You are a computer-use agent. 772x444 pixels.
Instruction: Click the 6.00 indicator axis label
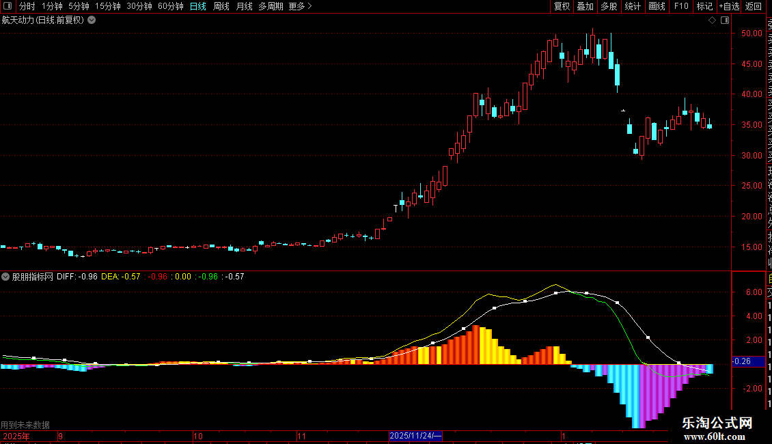click(754, 292)
